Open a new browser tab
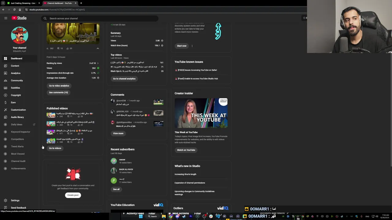392x220 pixels. 81,3
